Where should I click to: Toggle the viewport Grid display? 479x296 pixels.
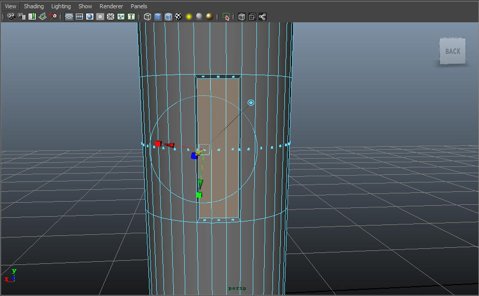pyautogui.click(x=69, y=17)
